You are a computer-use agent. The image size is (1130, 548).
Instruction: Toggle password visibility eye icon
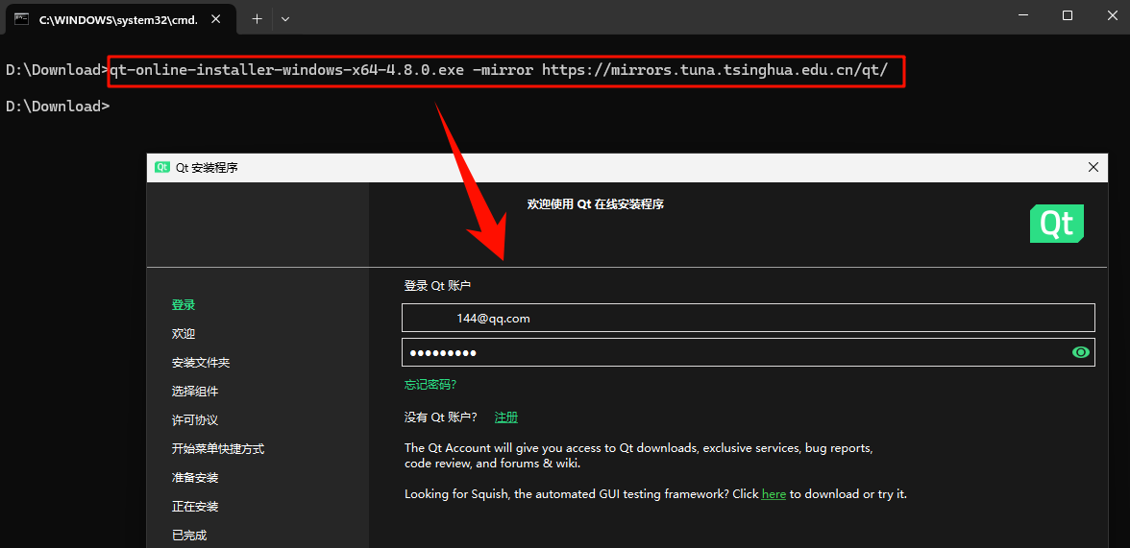coord(1080,352)
